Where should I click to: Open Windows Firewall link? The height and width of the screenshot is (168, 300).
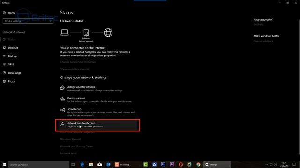70,139
